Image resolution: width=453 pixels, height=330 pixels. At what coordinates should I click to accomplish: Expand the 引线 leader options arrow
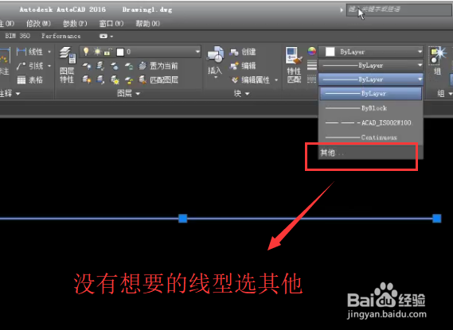point(49,66)
